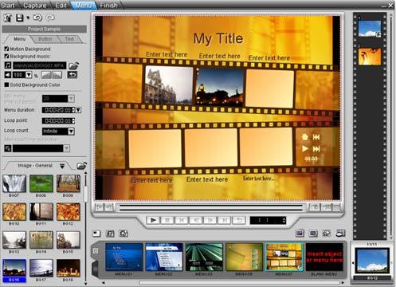Image resolution: width=396 pixels, height=287 pixels.
Task: Click the Home icon on menu preview
Action: pos(305,137)
